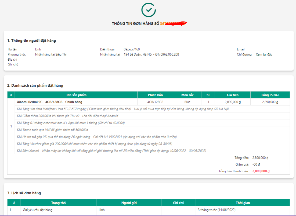The image size is (296, 216).
Task: Click the 'Thời gian' header in order history
Action: pyautogui.click(x=243, y=203)
